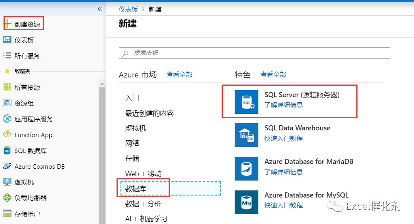Click the SQL Data Warehouse title
Viewport: 414px width, 224px height.
pos(297,128)
